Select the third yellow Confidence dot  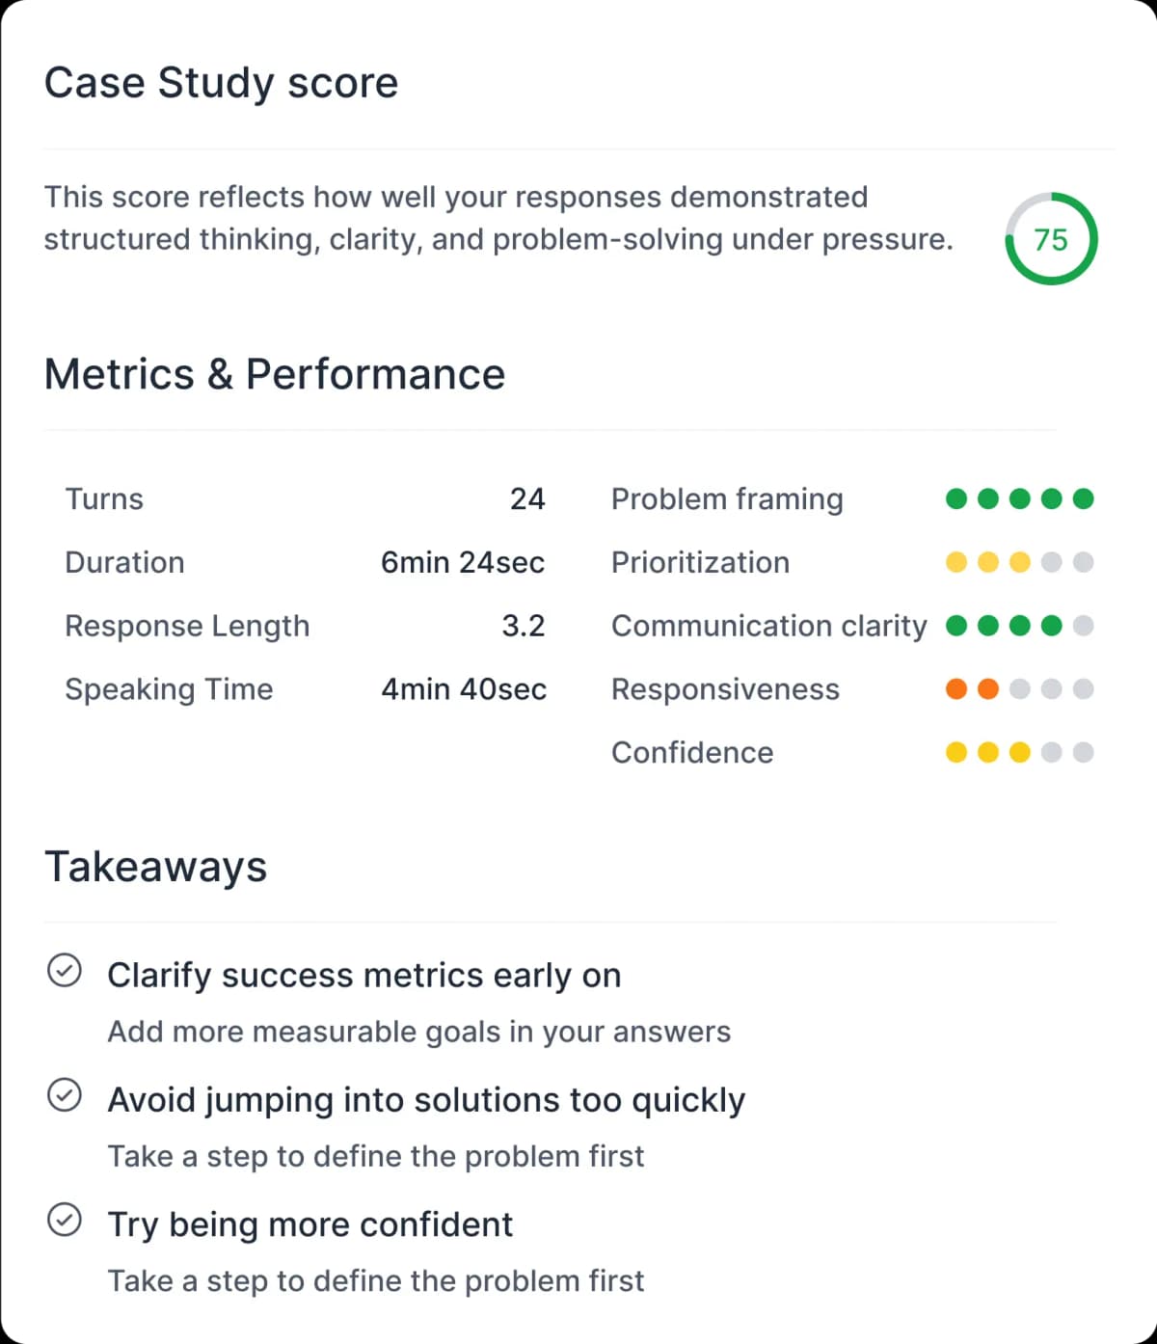click(x=1020, y=752)
